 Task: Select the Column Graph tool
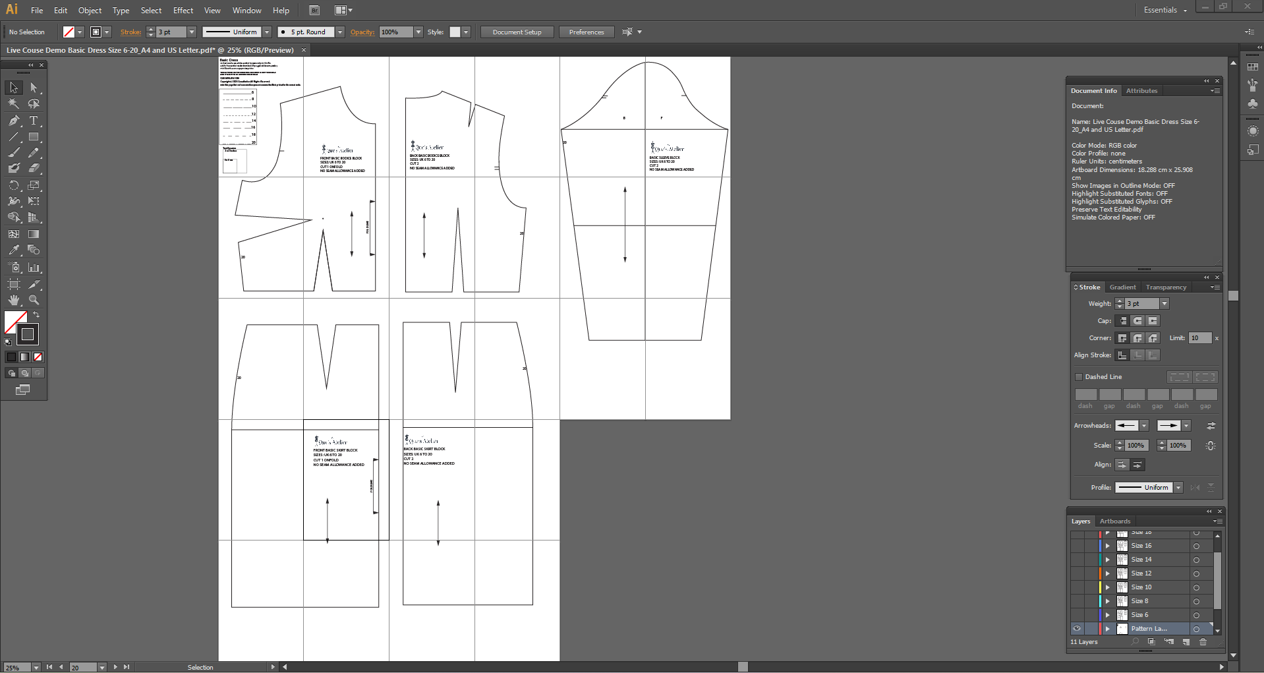34,268
